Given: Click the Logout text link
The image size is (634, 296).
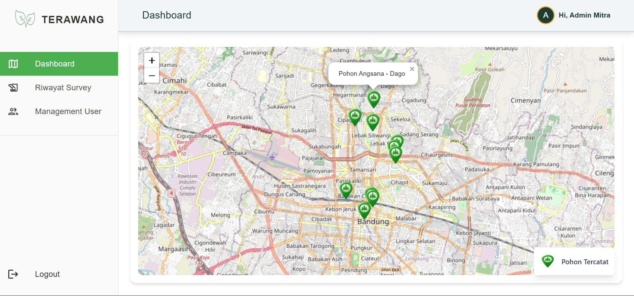Looking at the screenshot, I should (x=47, y=274).
